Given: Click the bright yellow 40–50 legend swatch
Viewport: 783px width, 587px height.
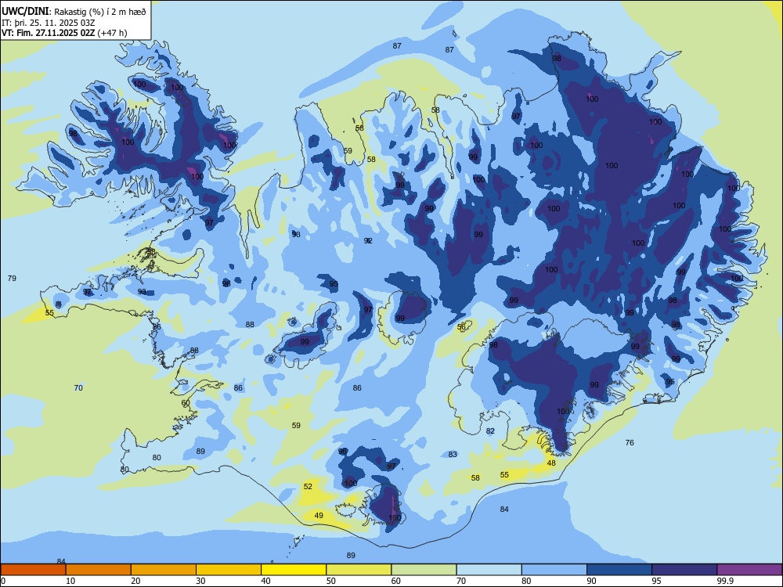Looking at the screenshot, I should point(294,570).
